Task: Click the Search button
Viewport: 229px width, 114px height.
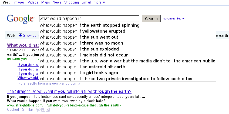Action: (x=151, y=19)
